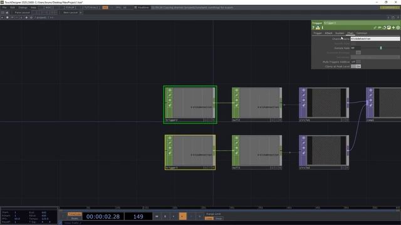The width and height of the screenshot is (401, 225).
Task: Click the pencil comment icon in parameter header
Action: (375, 27)
